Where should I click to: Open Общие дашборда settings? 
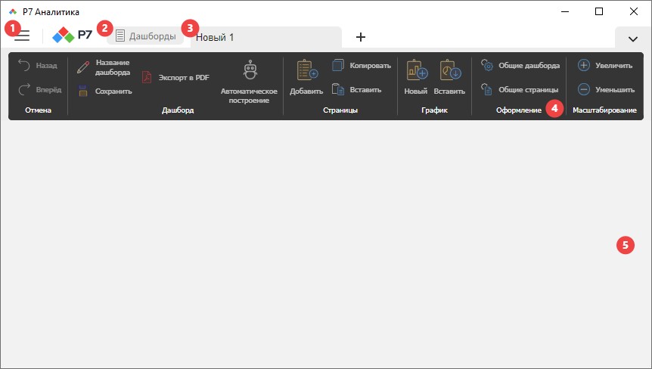pos(520,65)
